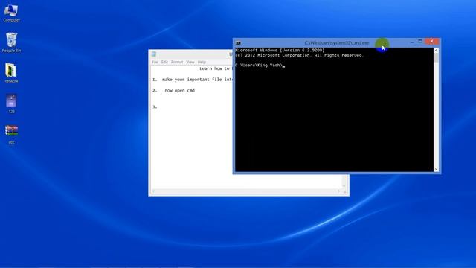Open the Edit menu in Notepad

(x=164, y=62)
